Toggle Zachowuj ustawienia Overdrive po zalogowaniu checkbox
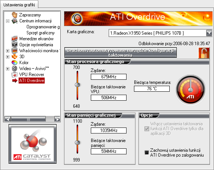 pos(147,152)
